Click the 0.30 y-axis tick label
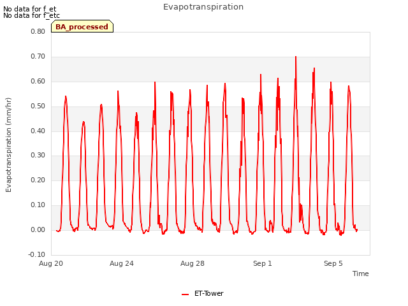408x306 pixels. tap(38, 155)
